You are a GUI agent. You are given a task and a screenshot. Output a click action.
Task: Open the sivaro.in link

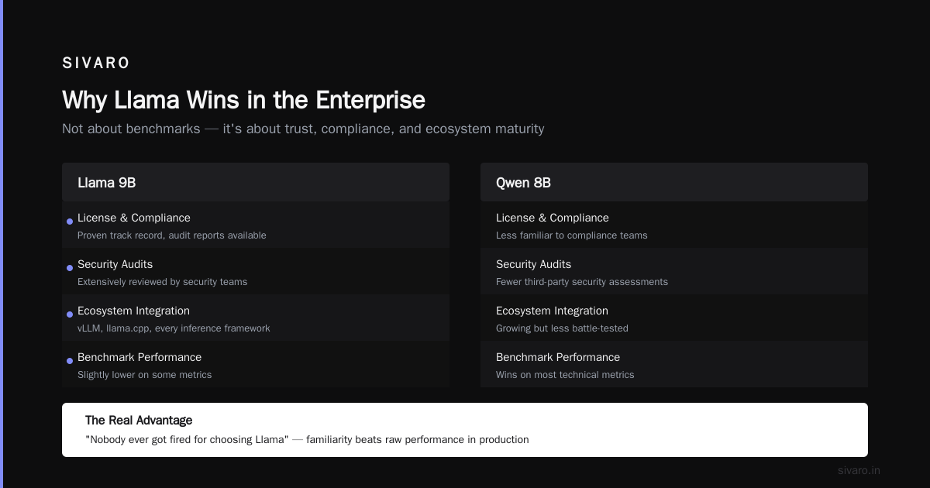tap(859, 470)
